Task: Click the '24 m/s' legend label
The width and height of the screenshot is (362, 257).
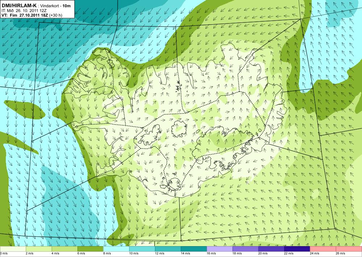Action: 315,253
